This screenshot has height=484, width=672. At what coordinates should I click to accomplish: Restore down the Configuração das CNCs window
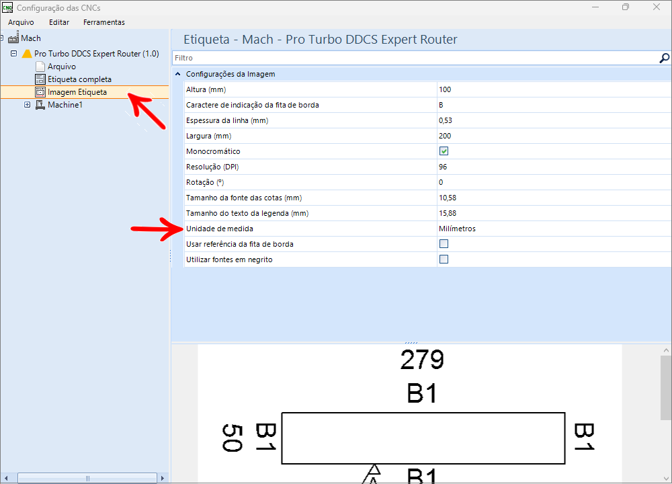tap(626, 7)
